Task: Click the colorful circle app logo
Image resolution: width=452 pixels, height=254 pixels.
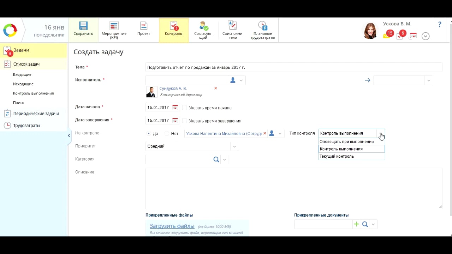Action: pyautogui.click(x=10, y=30)
